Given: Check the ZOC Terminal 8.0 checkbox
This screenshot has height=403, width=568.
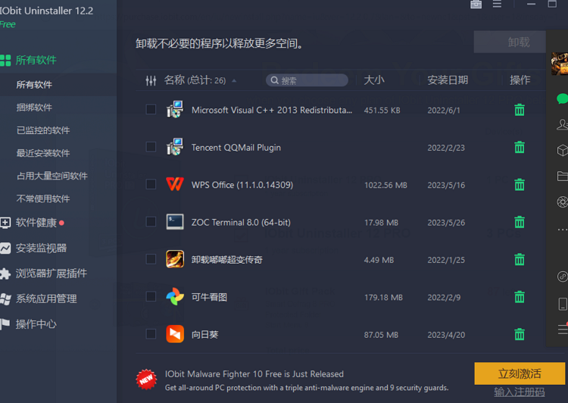Looking at the screenshot, I should (151, 221).
